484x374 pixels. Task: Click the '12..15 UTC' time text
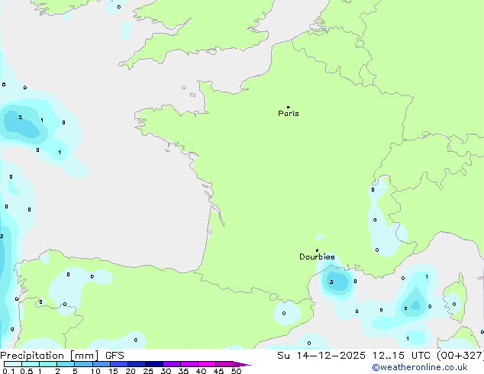[402, 356]
